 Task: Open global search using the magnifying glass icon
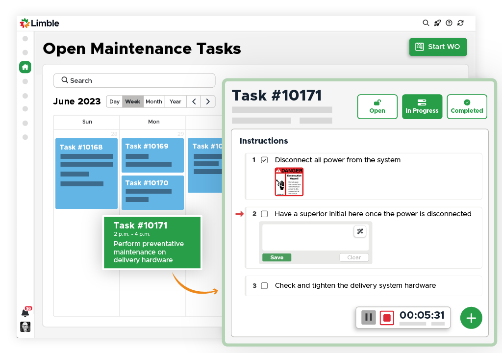point(426,23)
